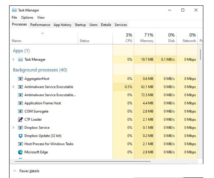
Task: Click the AggregatorHost process icon
Action: [20, 79]
